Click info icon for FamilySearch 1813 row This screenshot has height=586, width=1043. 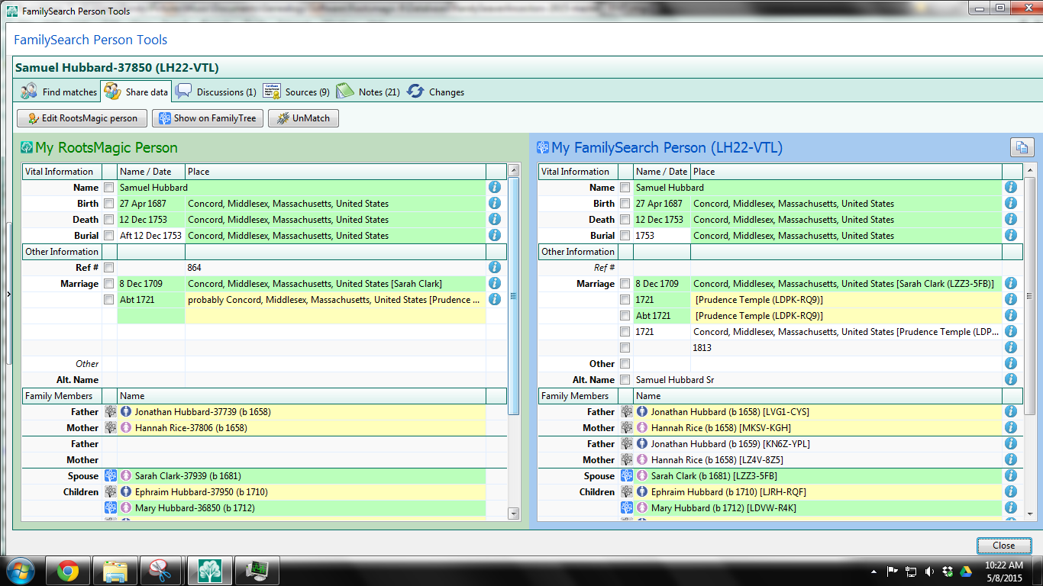coord(1011,347)
